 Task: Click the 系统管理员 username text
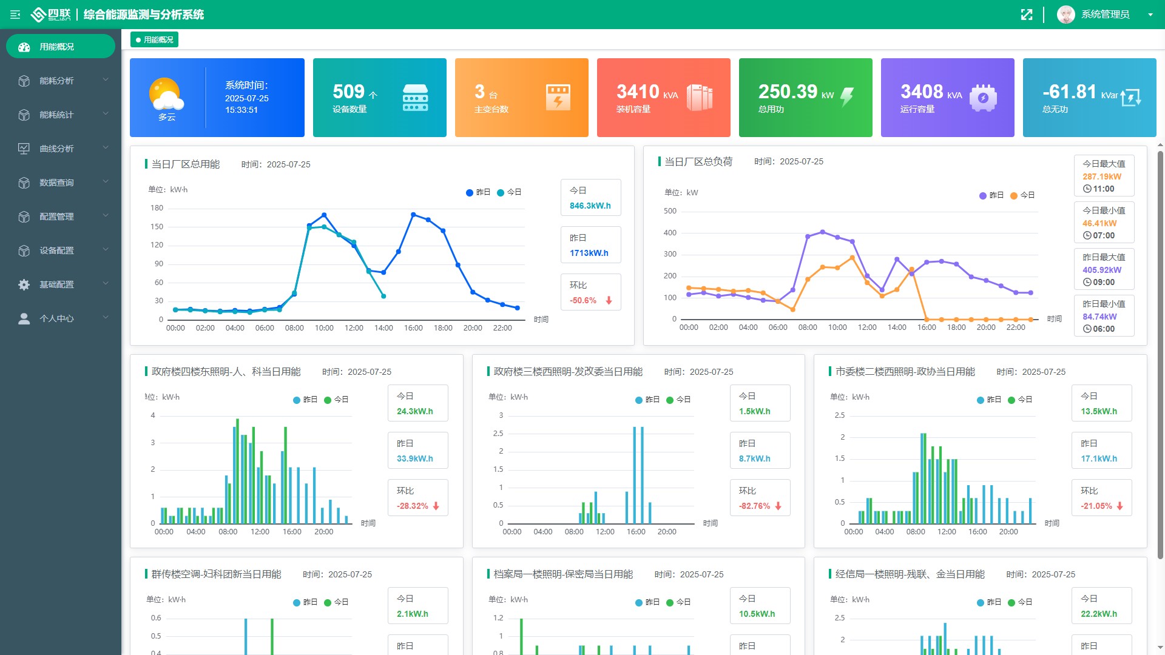click(x=1105, y=15)
